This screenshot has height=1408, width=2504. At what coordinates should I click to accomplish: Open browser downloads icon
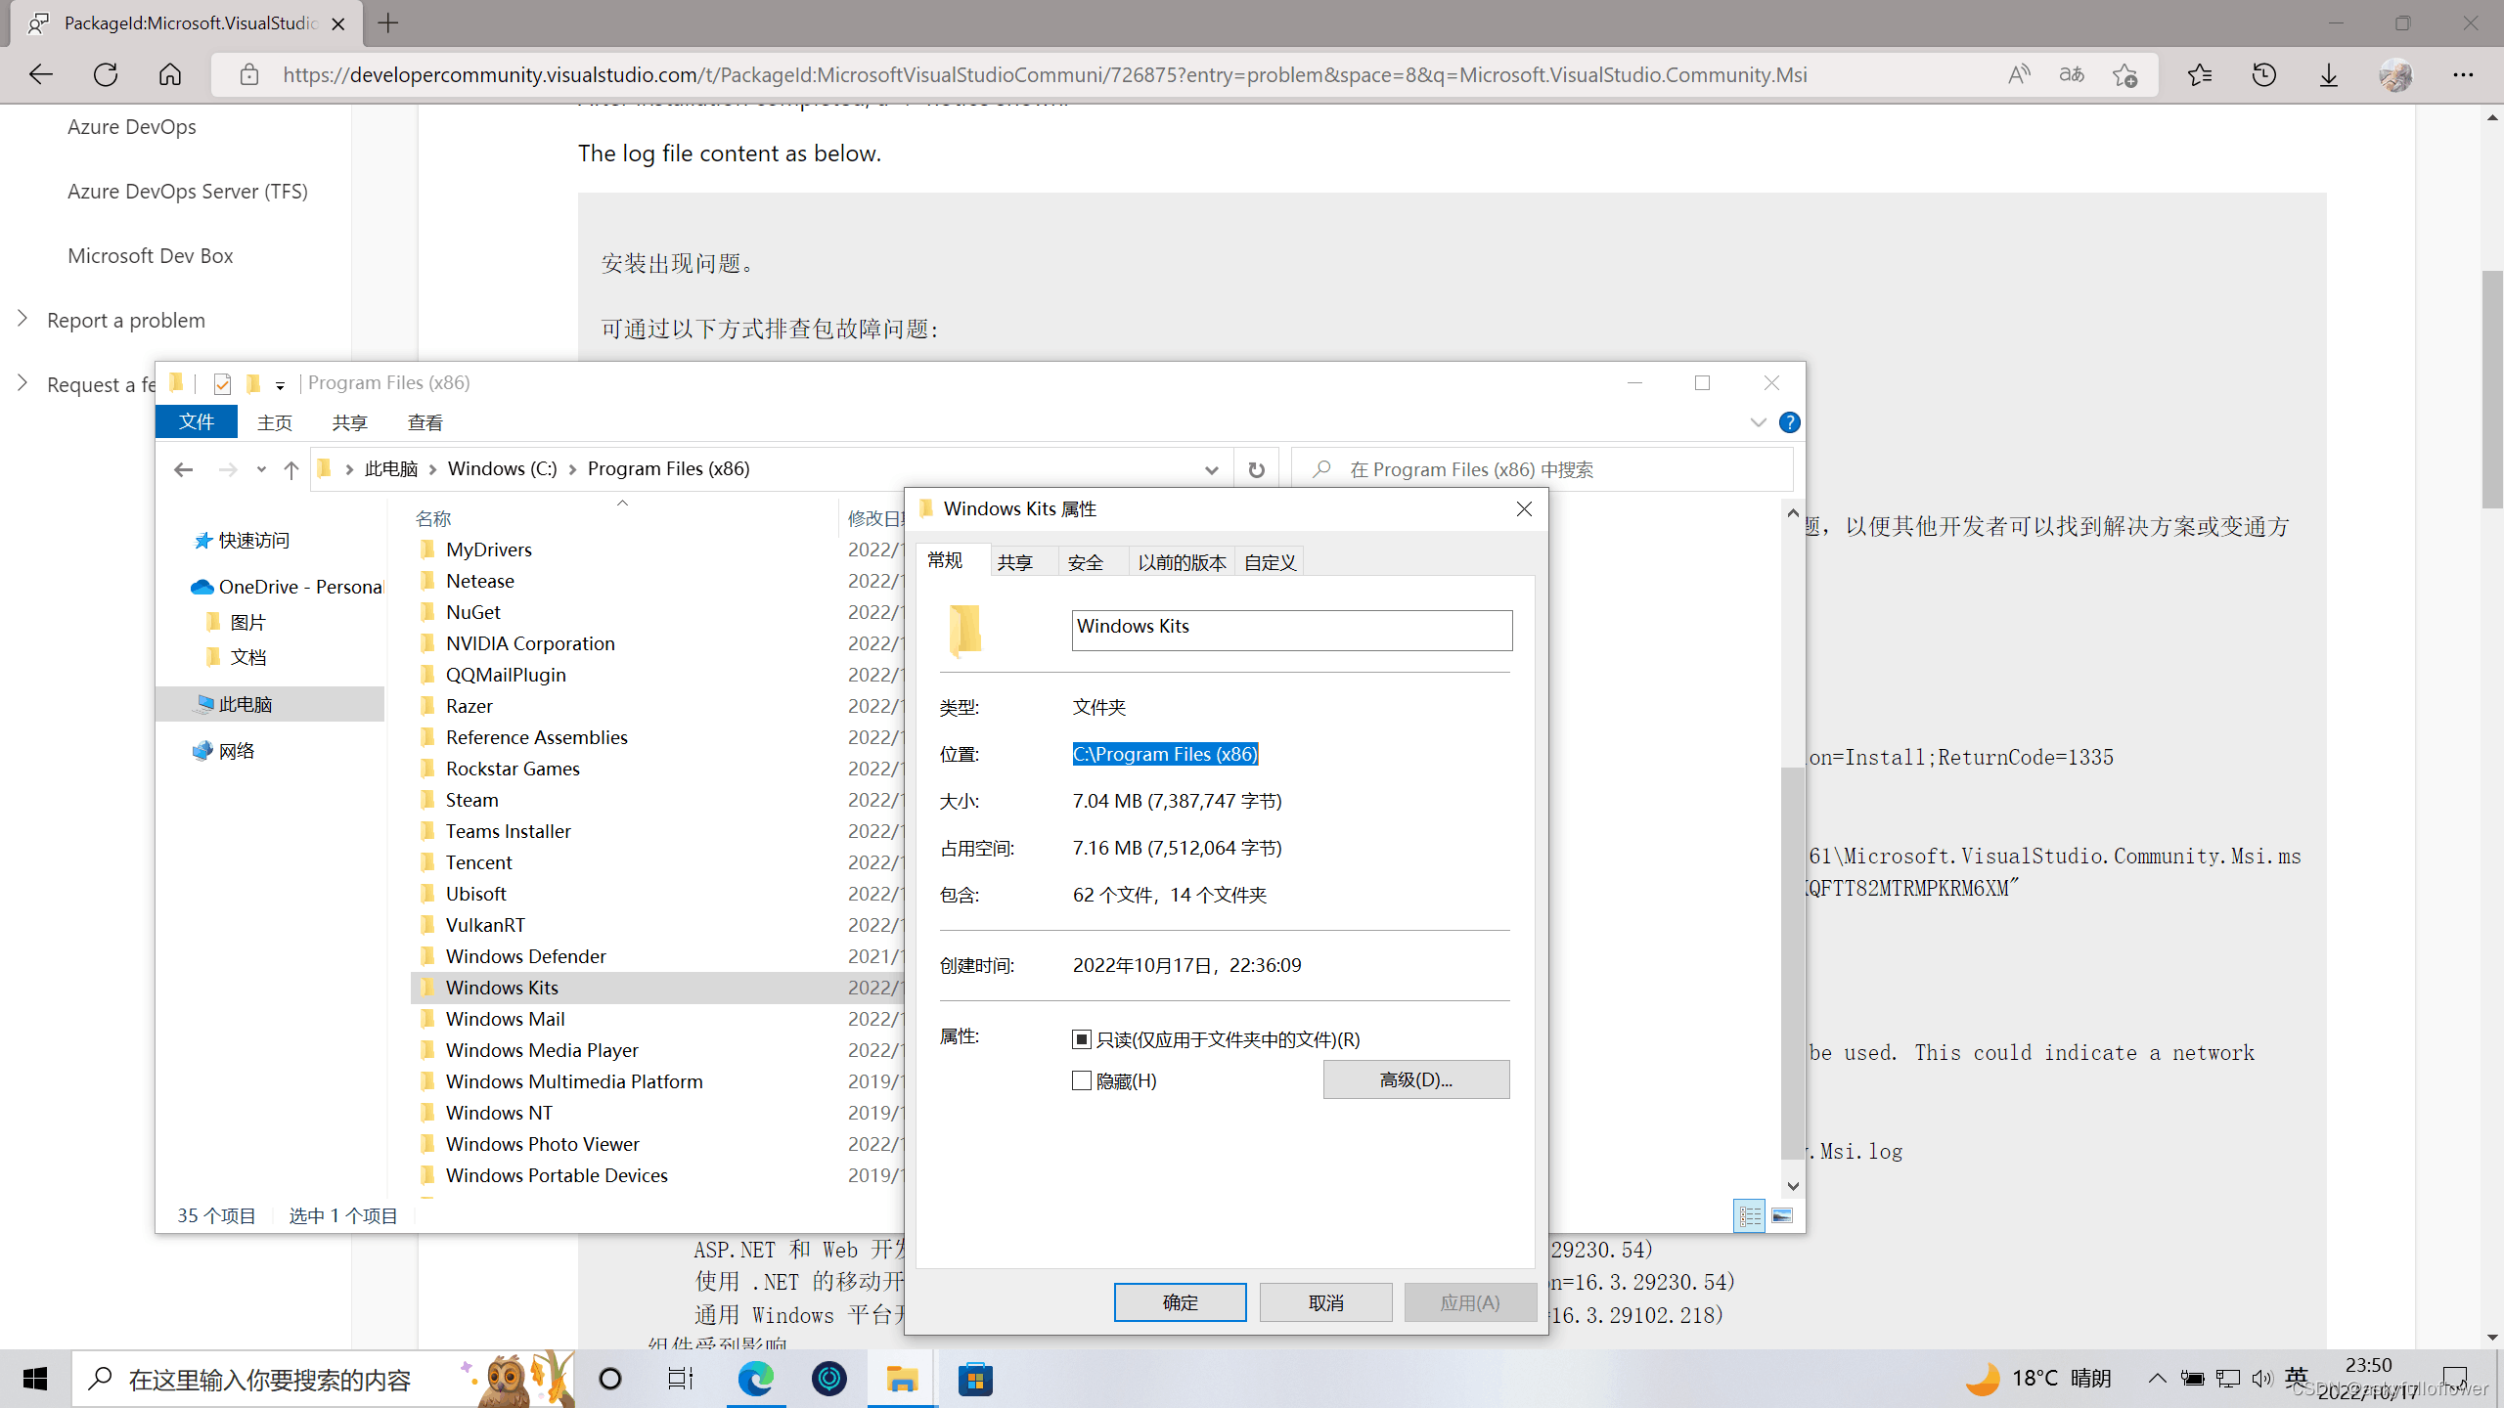2329,74
